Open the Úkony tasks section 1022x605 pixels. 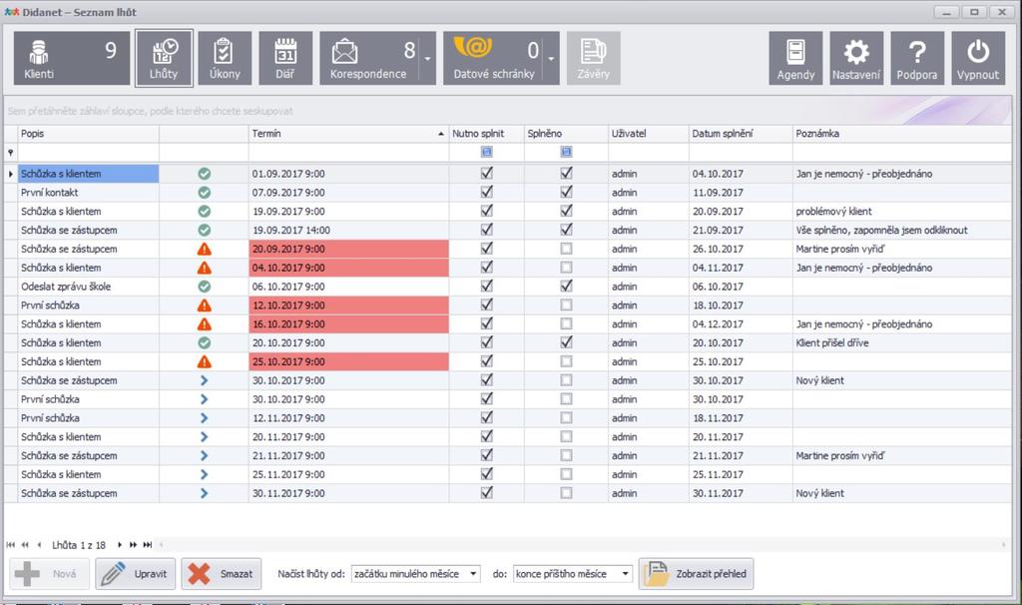[x=225, y=58]
